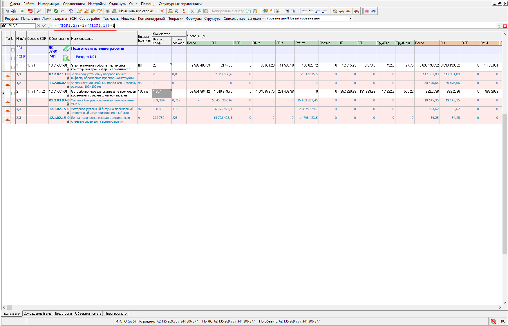This screenshot has width=508, height=326.
Task: Expand the 'Уровень цен/Новый уровень цен' dropdown
Action: (x=350, y=18)
